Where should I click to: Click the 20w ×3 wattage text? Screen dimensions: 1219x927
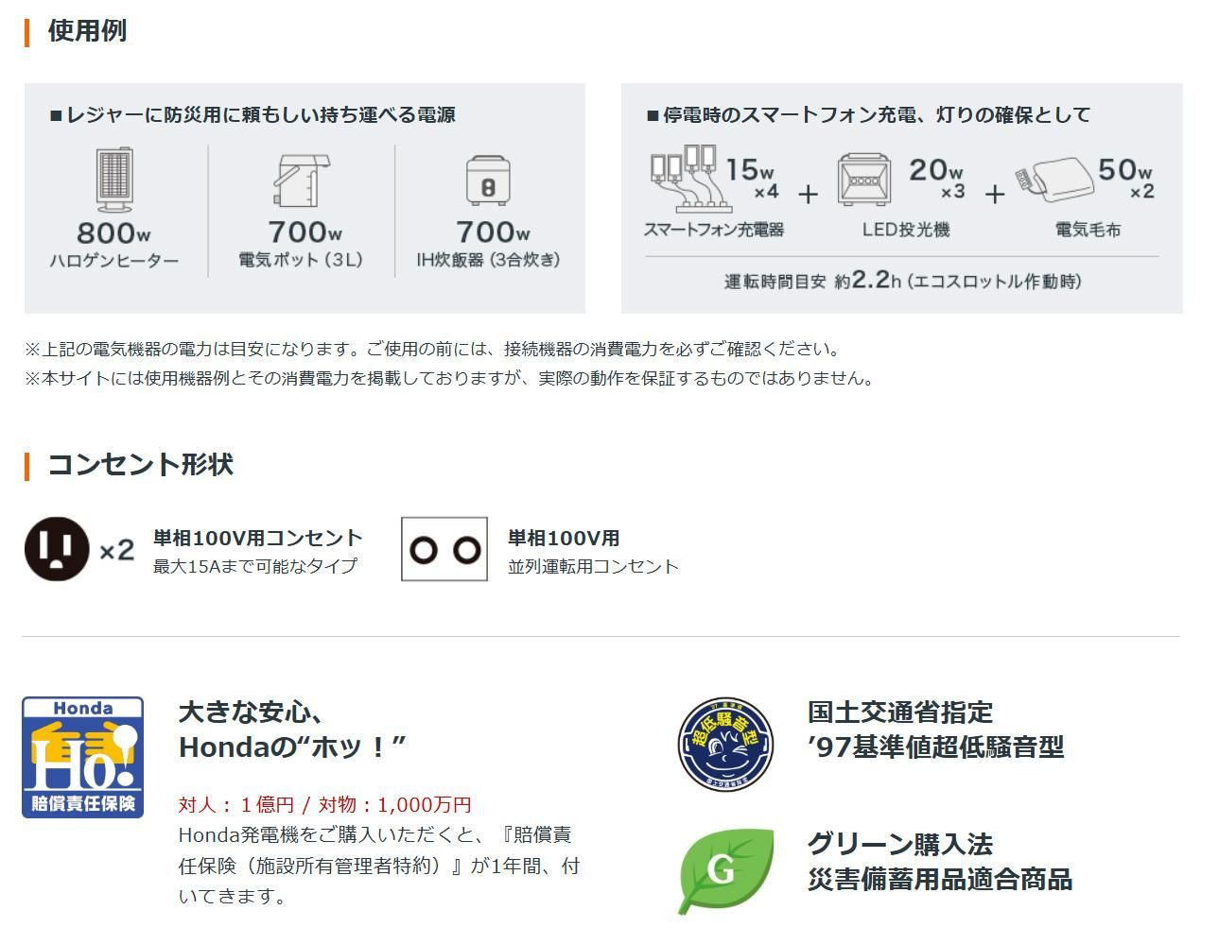tap(936, 179)
